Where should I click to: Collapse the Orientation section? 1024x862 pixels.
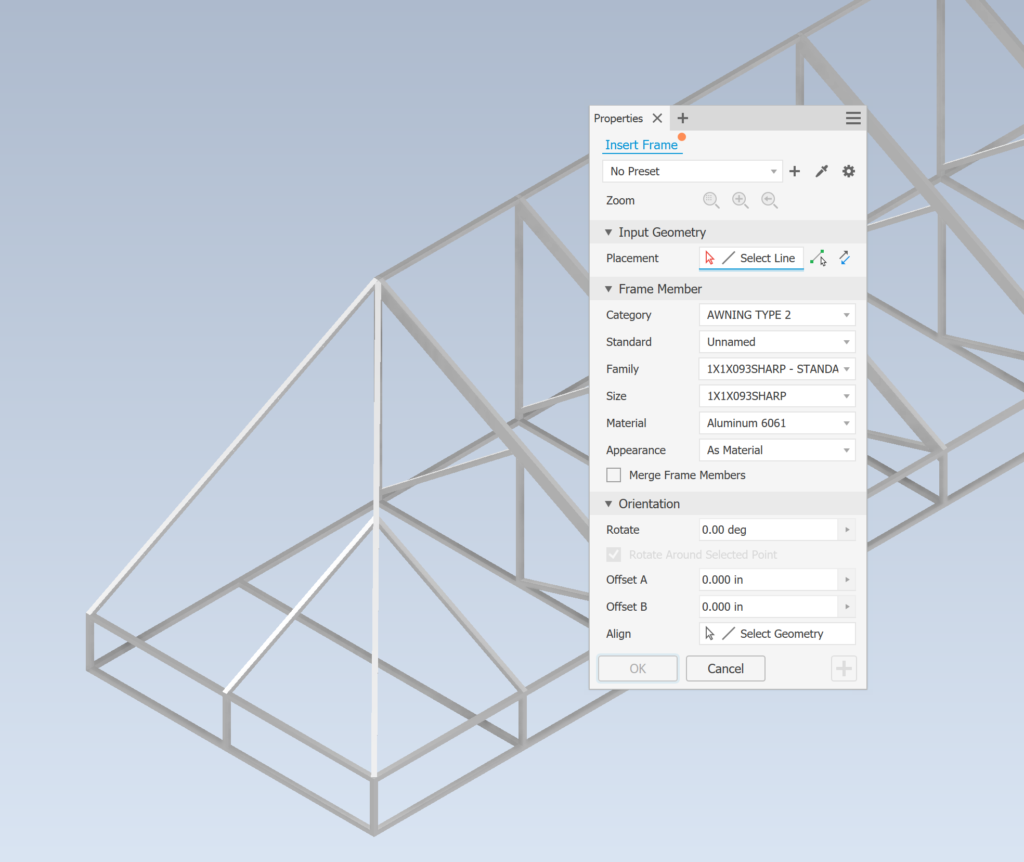[x=609, y=504]
